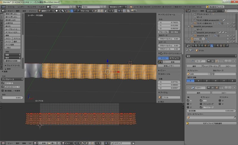238x145 pixels.
Task: Open the 追加 modifier dropdown
Action: tap(211, 56)
